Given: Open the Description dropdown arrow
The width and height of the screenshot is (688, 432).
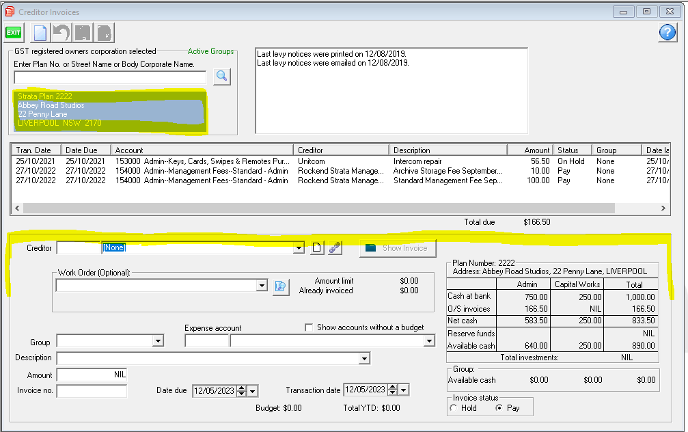Looking at the screenshot, I should (x=364, y=359).
